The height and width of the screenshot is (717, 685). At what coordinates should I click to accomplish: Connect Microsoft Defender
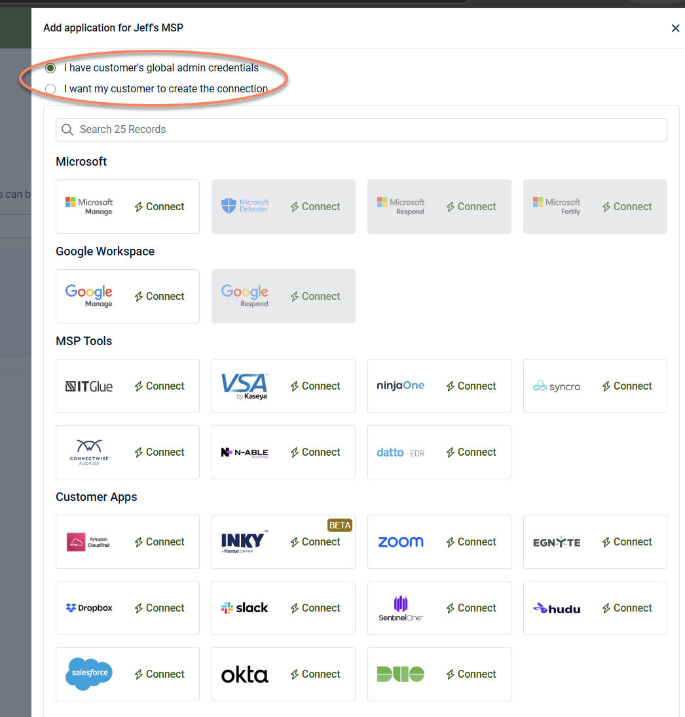click(316, 207)
